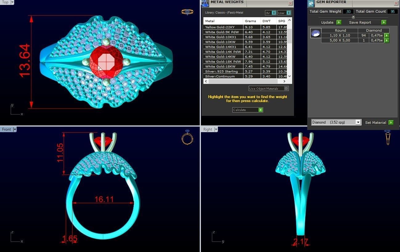Click the ring icon in the Top viewport
The width and height of the screenshot is (400, 252).
pos(187,12)
